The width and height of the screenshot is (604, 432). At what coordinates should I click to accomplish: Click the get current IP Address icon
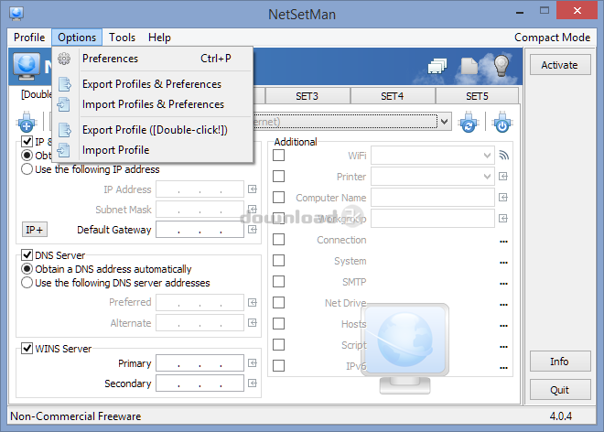[253, 189]
